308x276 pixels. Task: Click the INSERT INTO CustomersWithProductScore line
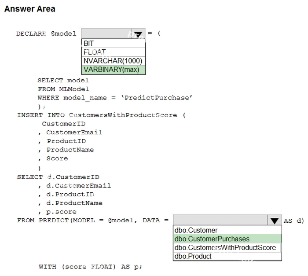click(101, 115)
